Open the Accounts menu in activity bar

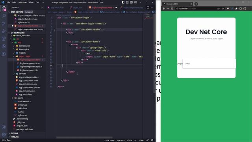pos(4,127)
